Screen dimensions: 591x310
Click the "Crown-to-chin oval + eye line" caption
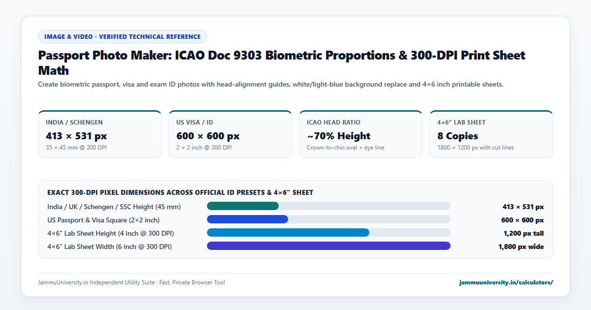point(345,148)
